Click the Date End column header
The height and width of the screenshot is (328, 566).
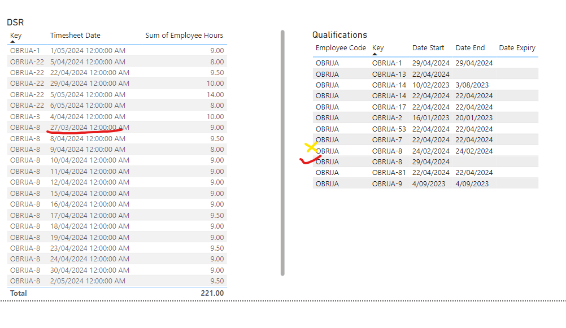click(x=470, y=47)
